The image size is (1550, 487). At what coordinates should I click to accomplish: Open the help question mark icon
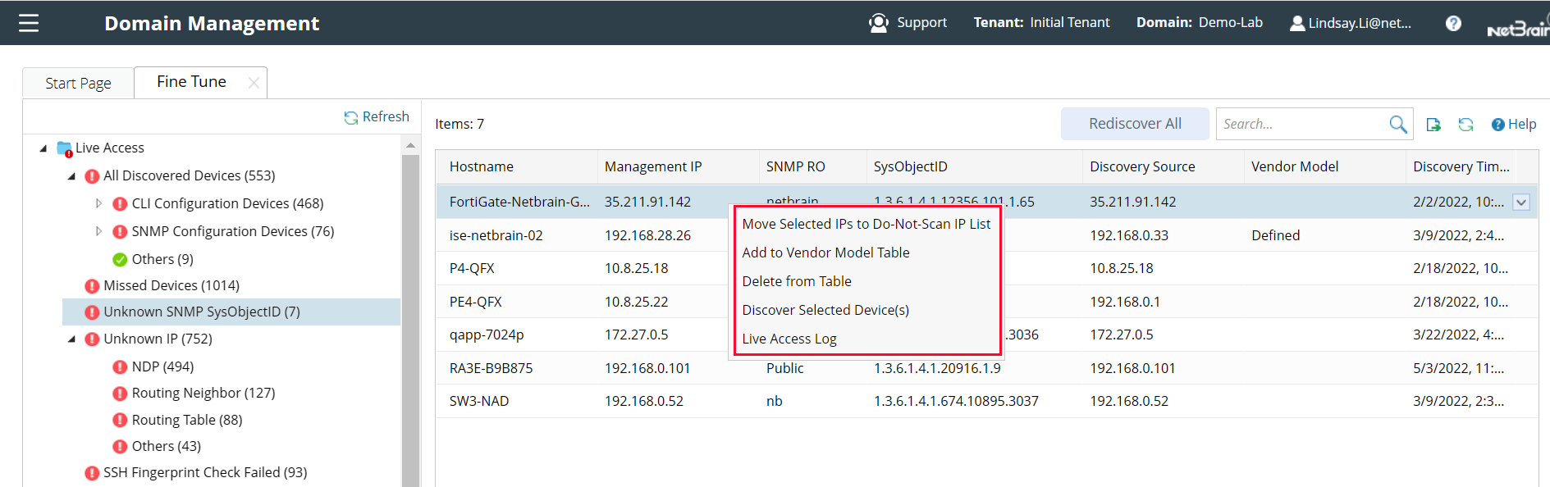[1453, 23]
